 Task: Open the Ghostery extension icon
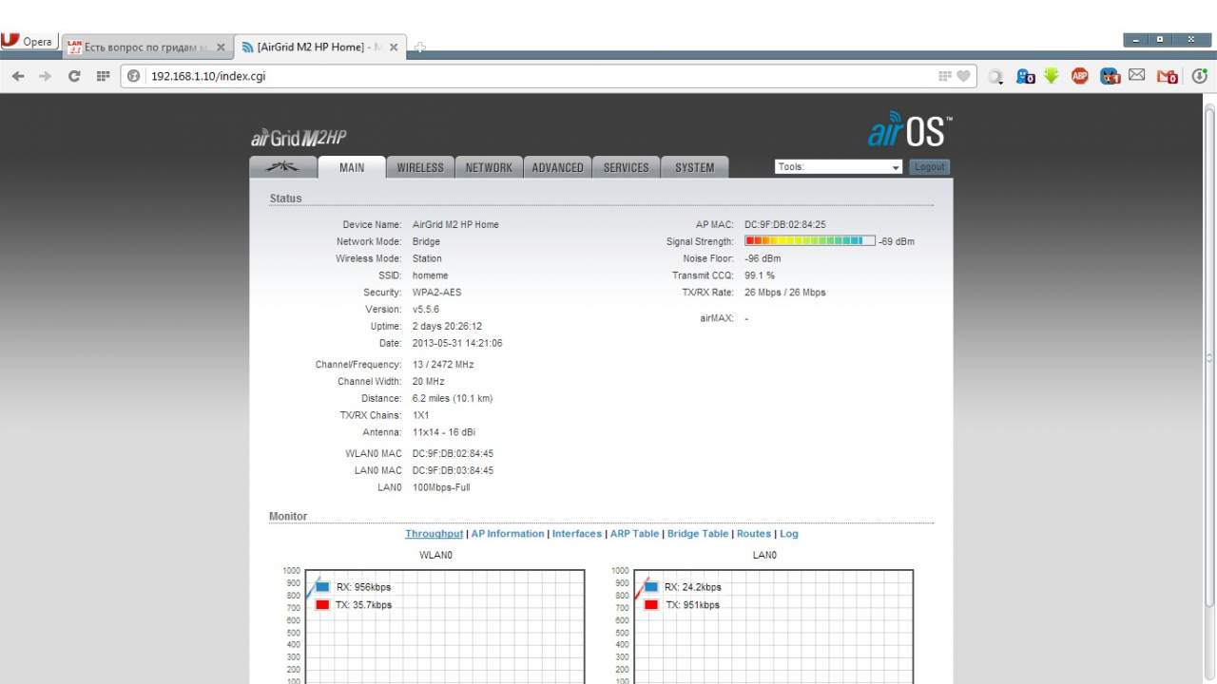(x=1025, y=76)
